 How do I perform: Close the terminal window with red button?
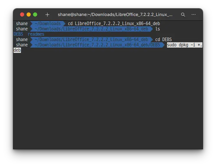tap(22, 14)
